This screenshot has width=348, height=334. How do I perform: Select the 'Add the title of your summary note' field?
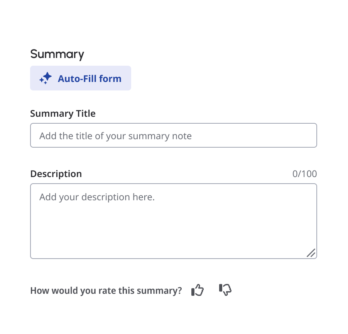point(174,135)
